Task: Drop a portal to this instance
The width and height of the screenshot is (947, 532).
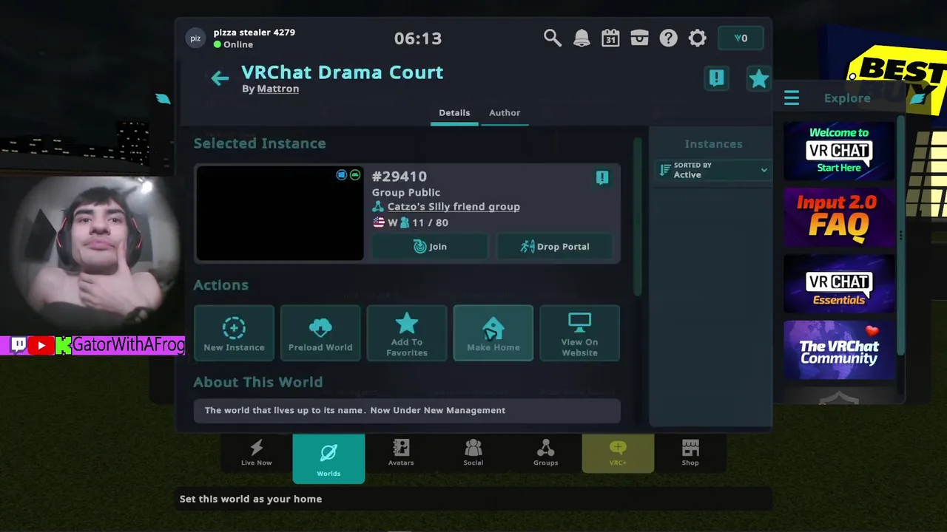Action: point(555,246)
